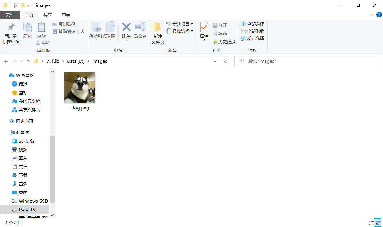Viewport: 383px width, 227px height.
Task: Click the Edit option in Open group
Action: pyautogui.click(x=220, y=33)
